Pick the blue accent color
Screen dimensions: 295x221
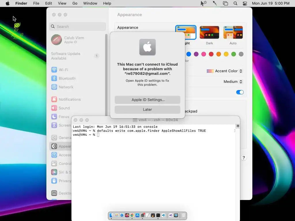tap(189, 54)
